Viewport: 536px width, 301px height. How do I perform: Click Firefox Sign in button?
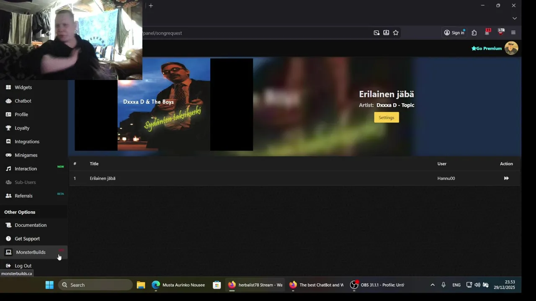454,33
